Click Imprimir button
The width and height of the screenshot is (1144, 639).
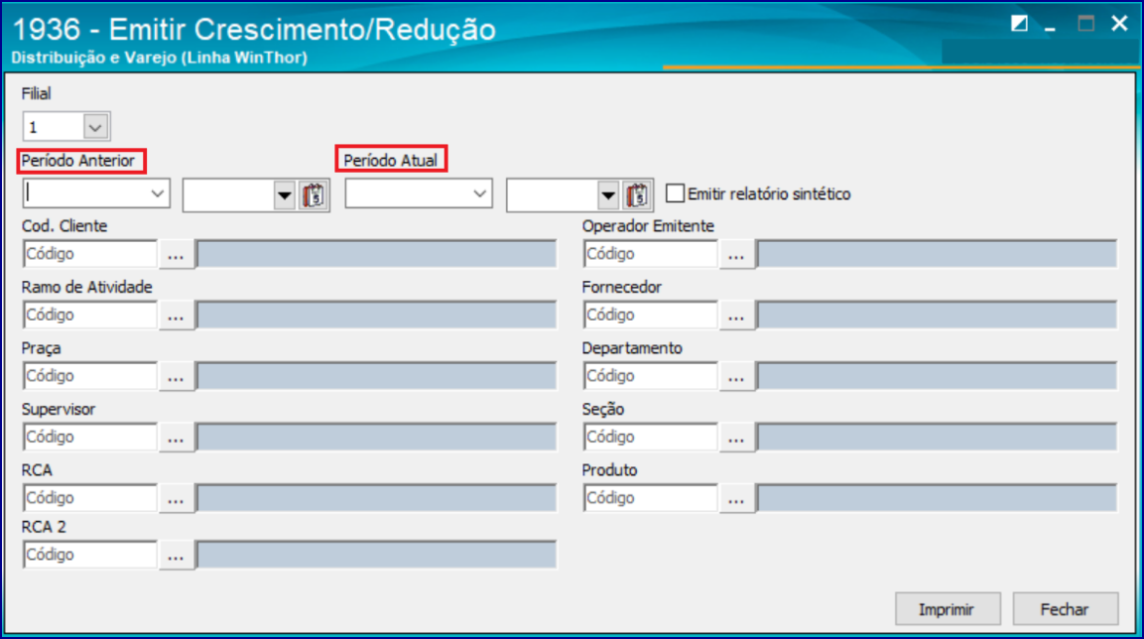(947, 609)
